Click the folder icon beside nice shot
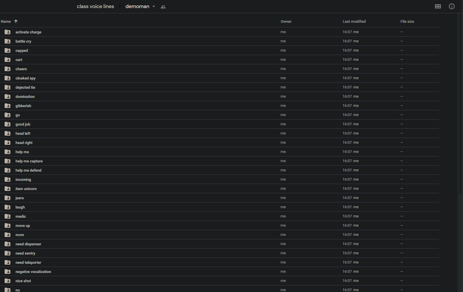The width and height of the screenshot is (463, 292). [7, 281]
